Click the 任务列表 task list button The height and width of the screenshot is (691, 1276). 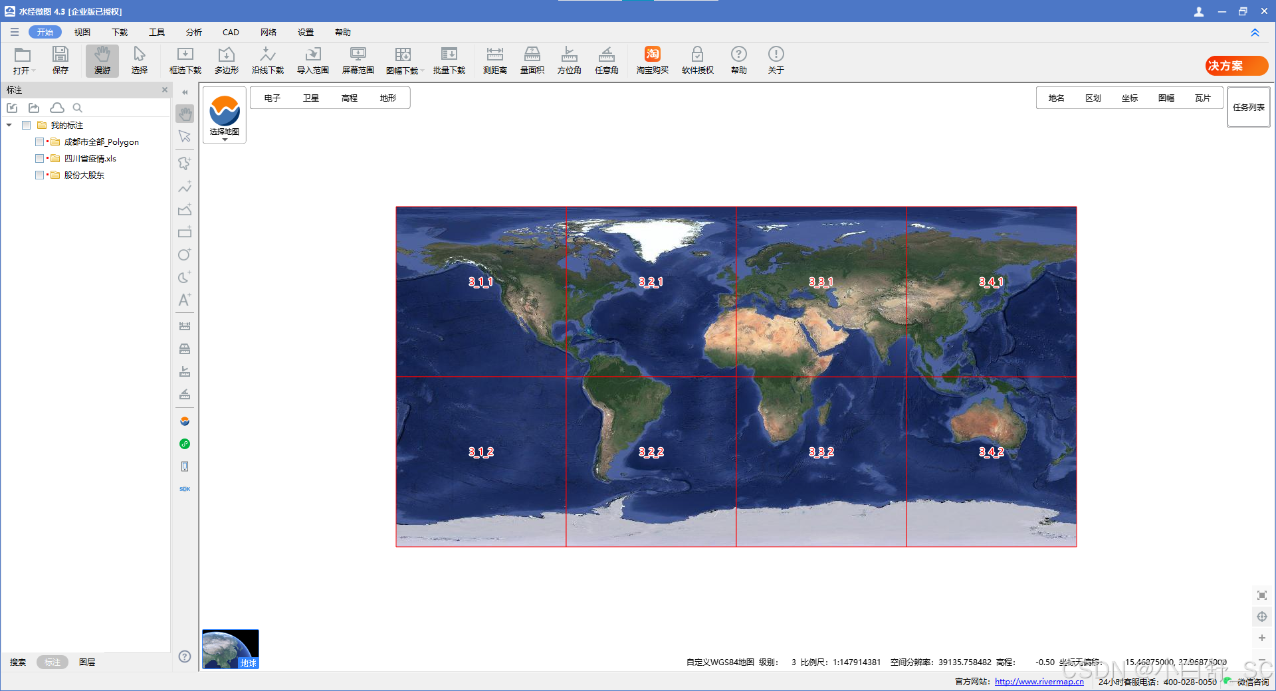[x=1248, y=107]
